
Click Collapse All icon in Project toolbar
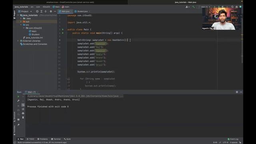coord(46,12)
